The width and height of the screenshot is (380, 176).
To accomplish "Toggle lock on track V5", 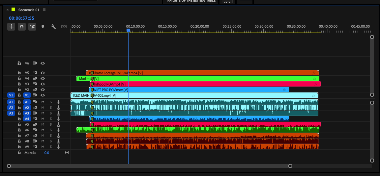I will (19, 73).
